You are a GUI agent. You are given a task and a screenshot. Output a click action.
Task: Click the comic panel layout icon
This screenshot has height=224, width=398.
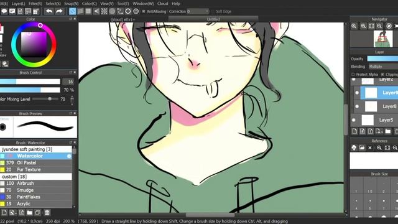(28, 11)
